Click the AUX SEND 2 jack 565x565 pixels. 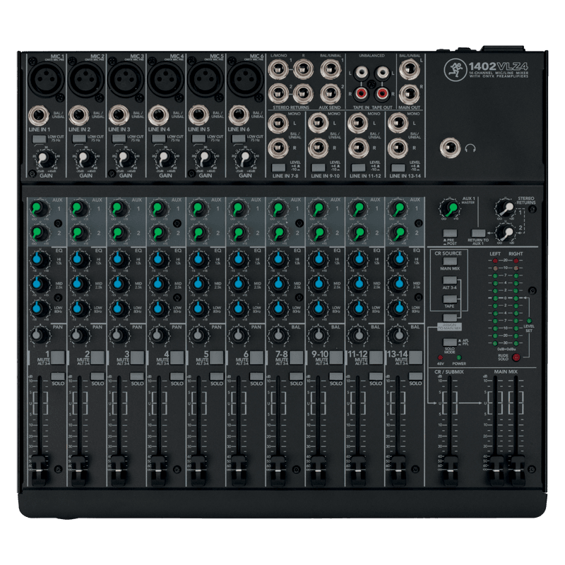(x=331, y=94)
